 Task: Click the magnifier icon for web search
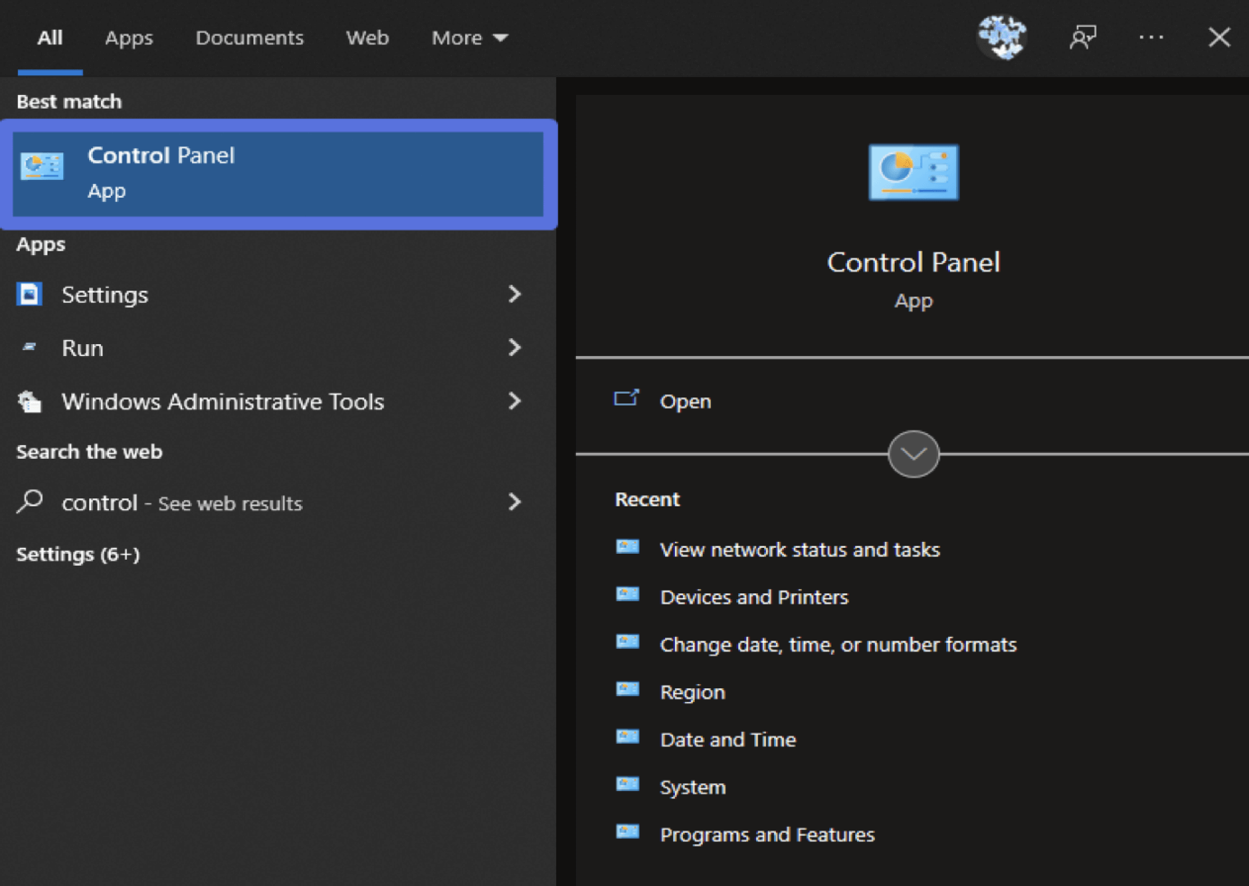click(x=30, y=502)
